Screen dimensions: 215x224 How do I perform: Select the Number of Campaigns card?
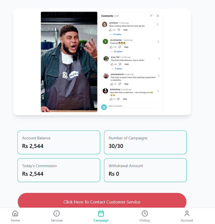point(145,142)
